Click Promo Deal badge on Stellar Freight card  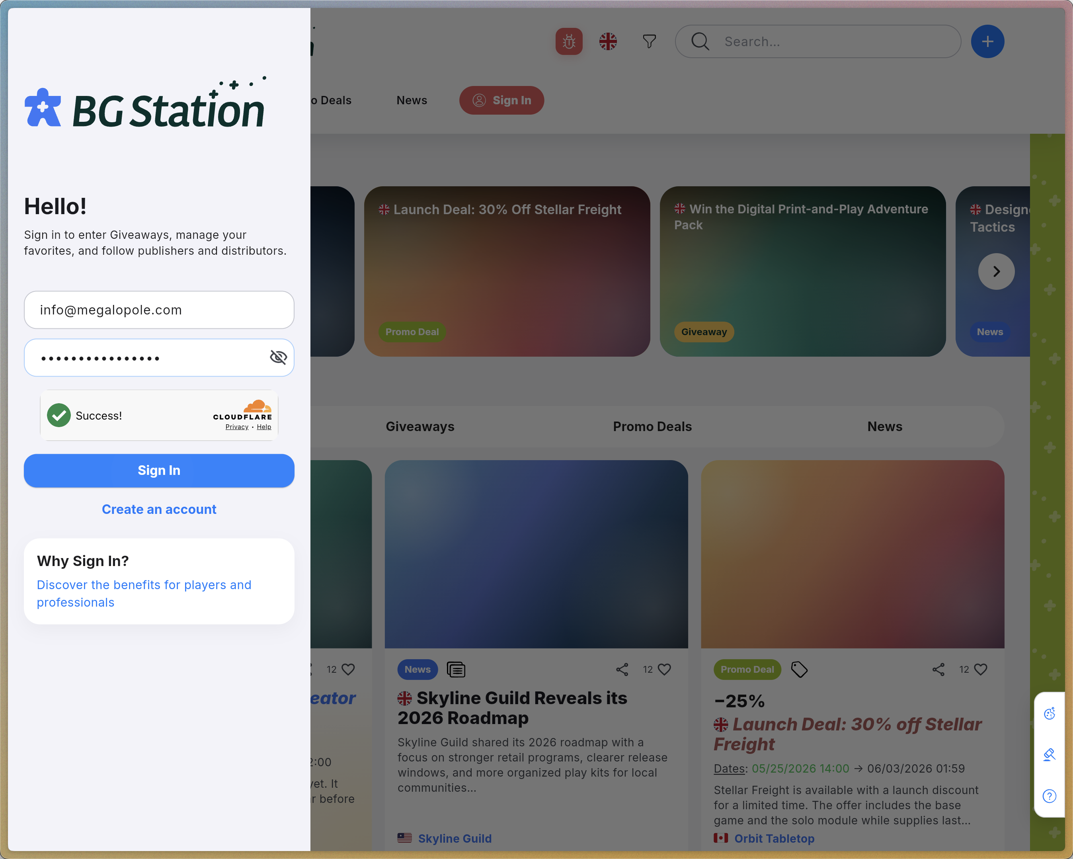coord(747,670)
